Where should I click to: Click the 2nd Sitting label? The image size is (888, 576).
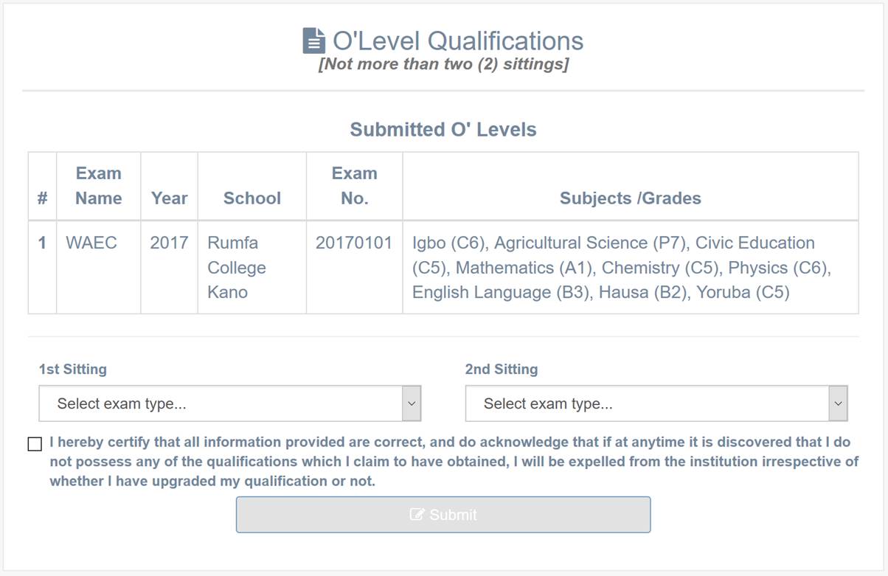click(x=501, y=369)
